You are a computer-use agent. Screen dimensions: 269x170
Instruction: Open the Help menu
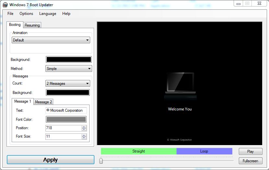tap(66, 14)
